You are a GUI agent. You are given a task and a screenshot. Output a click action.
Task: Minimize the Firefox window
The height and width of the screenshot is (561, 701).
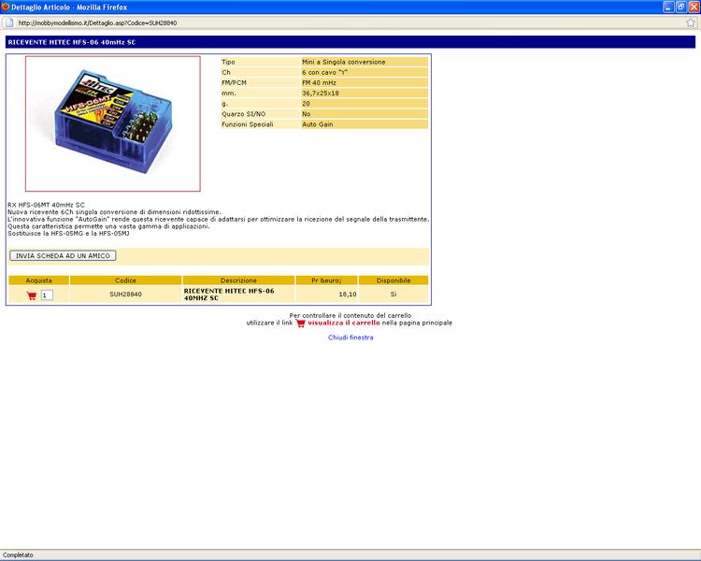point(668,7)
